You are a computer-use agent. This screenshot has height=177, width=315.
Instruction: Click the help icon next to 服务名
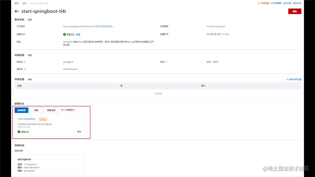(x=25, y=69)
